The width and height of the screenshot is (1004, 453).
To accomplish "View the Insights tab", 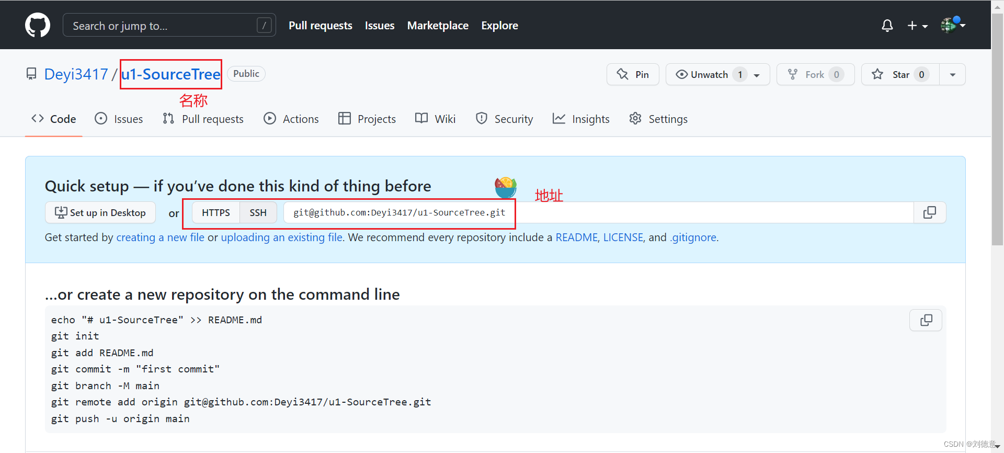I will [x=581, y=119].
